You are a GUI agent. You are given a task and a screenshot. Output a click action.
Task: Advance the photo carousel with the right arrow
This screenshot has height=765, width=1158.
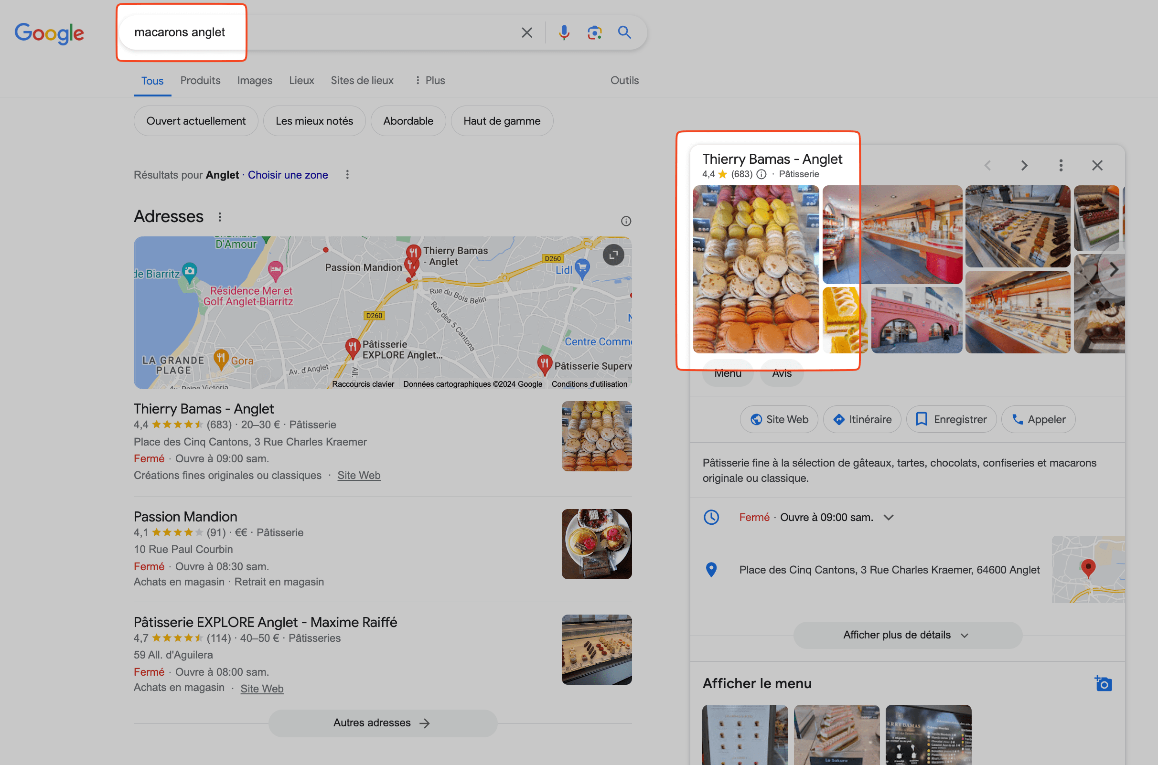(x=1114, y=269)
